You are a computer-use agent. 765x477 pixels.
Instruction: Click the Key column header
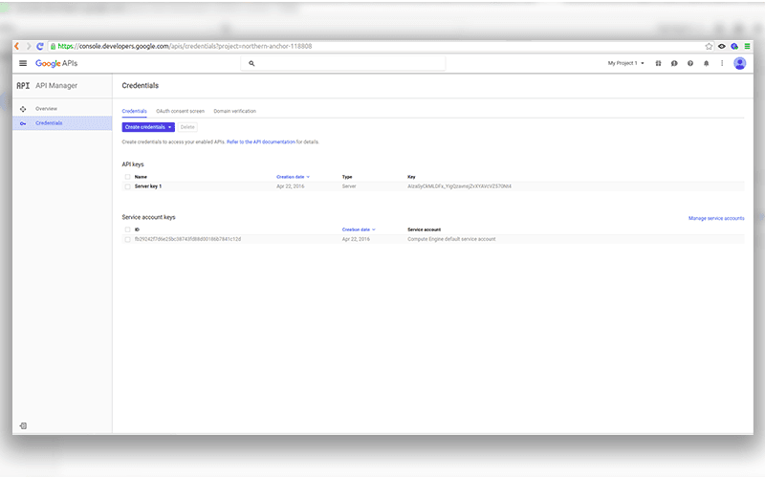pos(411,177)
